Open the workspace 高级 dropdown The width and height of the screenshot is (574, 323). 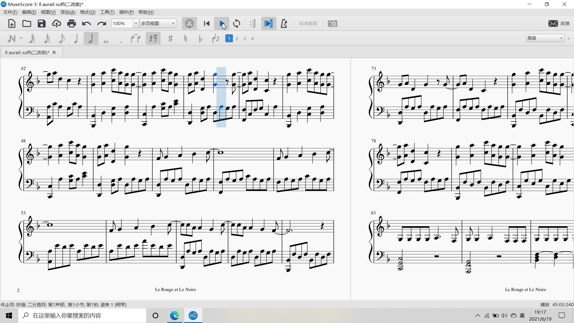[x=545, y=38]
